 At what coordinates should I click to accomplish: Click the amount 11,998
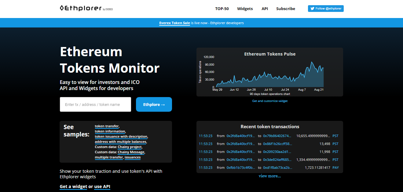325,152
